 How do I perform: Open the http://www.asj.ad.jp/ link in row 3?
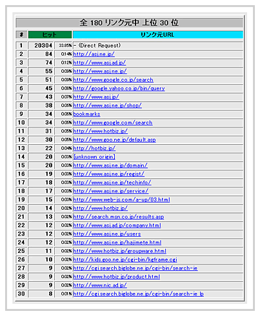coord(99,62)
